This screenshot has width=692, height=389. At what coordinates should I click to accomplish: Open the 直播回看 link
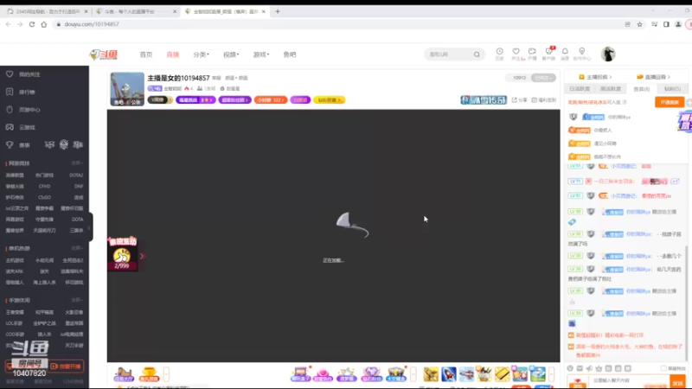pyautogui.click(x=653, y=77)
